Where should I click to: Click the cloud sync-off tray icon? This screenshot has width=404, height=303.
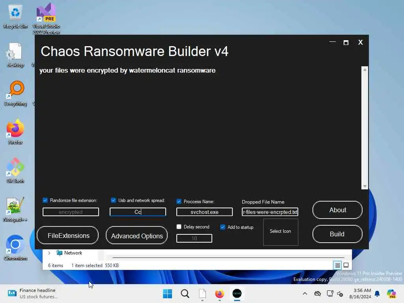pyautogui.click(x=318, y=294)
